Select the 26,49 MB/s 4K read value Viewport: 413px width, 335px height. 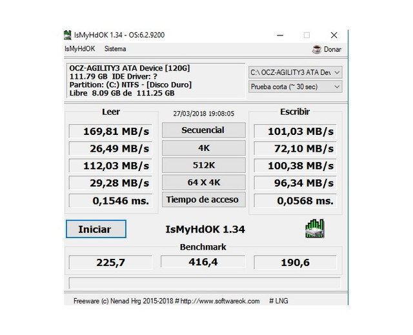click(x=110, y=148)
